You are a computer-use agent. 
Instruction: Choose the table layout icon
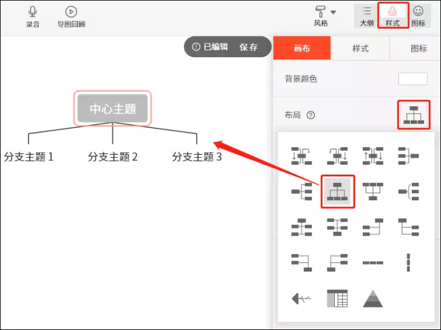(x=337, y=299)
